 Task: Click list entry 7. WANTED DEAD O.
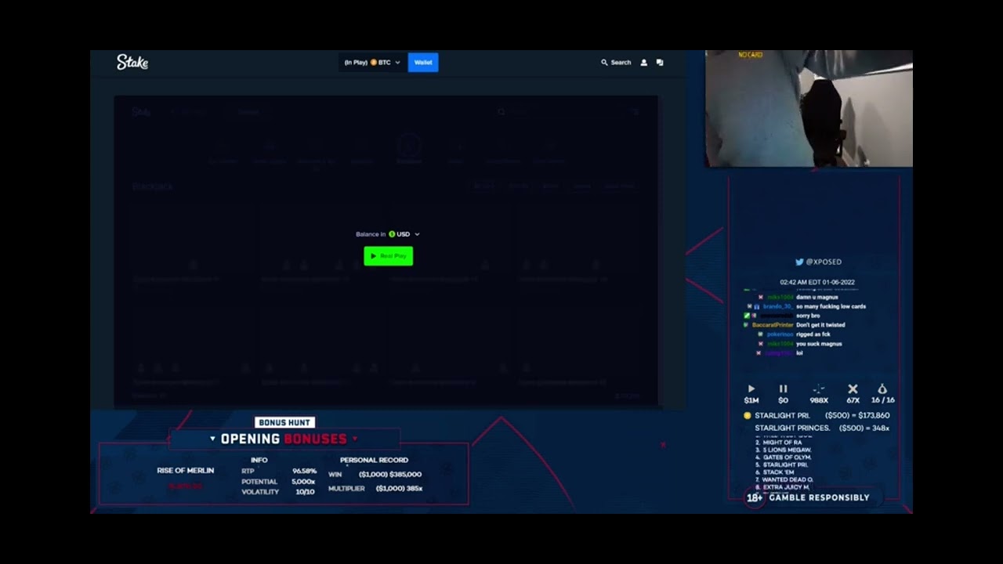pos(784,479)
